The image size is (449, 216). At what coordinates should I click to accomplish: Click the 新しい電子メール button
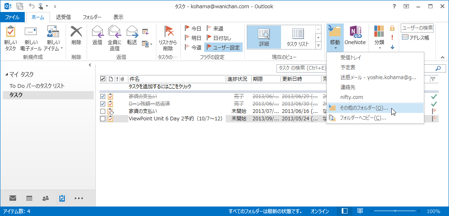coord(31,38)
